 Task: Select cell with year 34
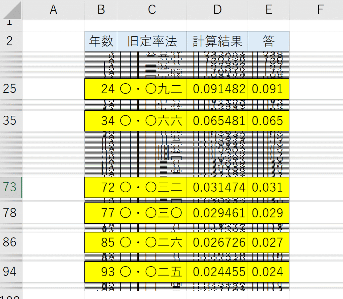(101, 121)
